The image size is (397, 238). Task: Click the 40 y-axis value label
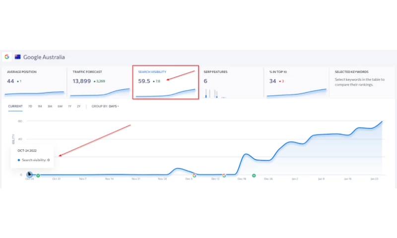pyautogui.click(x=20, y=139)
